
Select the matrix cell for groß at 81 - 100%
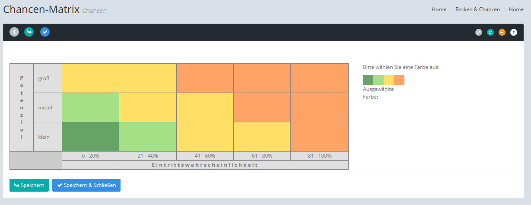coord(319,78)
